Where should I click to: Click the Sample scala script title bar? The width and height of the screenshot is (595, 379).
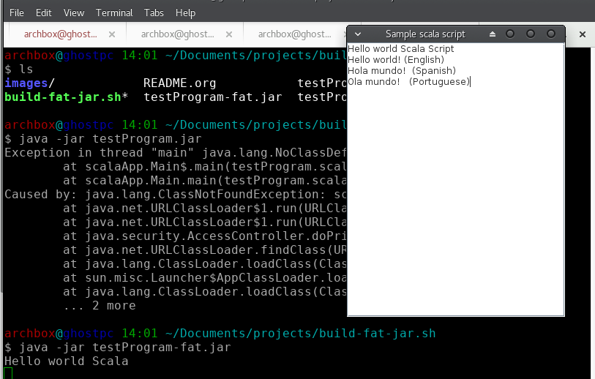coord(425,34)
